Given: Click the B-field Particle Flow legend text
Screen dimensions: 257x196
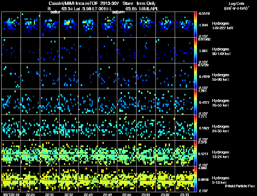Looking at the screenshot, I should pyautogui.click(x=240, y=186).
